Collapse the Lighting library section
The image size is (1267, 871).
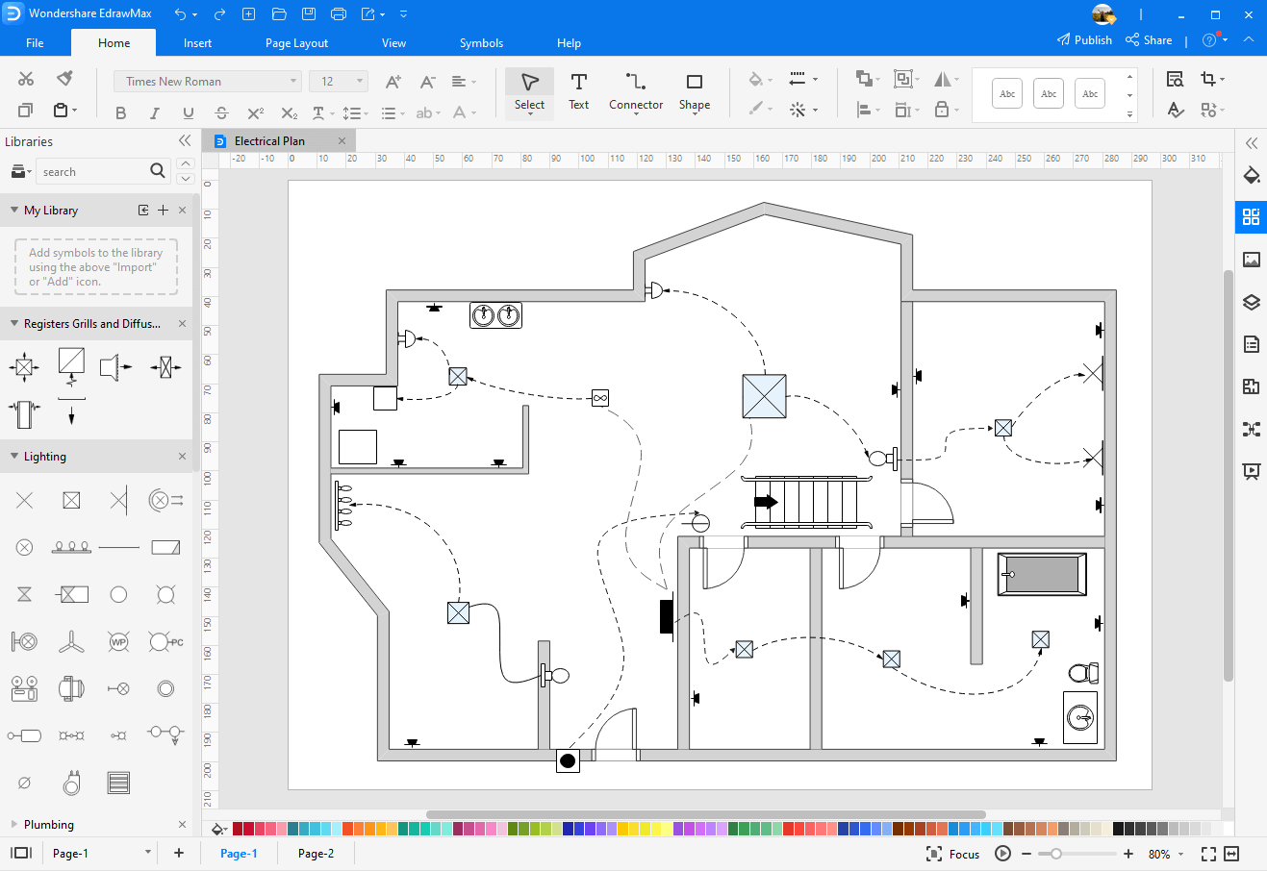click(14, 456)
